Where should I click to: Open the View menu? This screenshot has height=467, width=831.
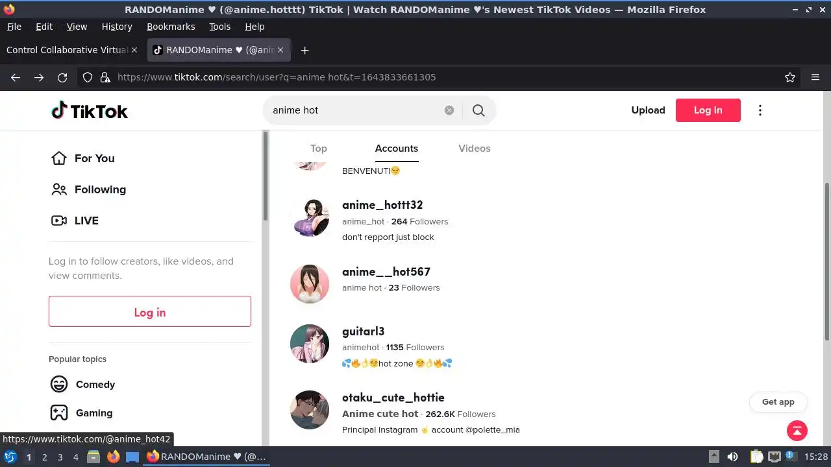(77, 27)
